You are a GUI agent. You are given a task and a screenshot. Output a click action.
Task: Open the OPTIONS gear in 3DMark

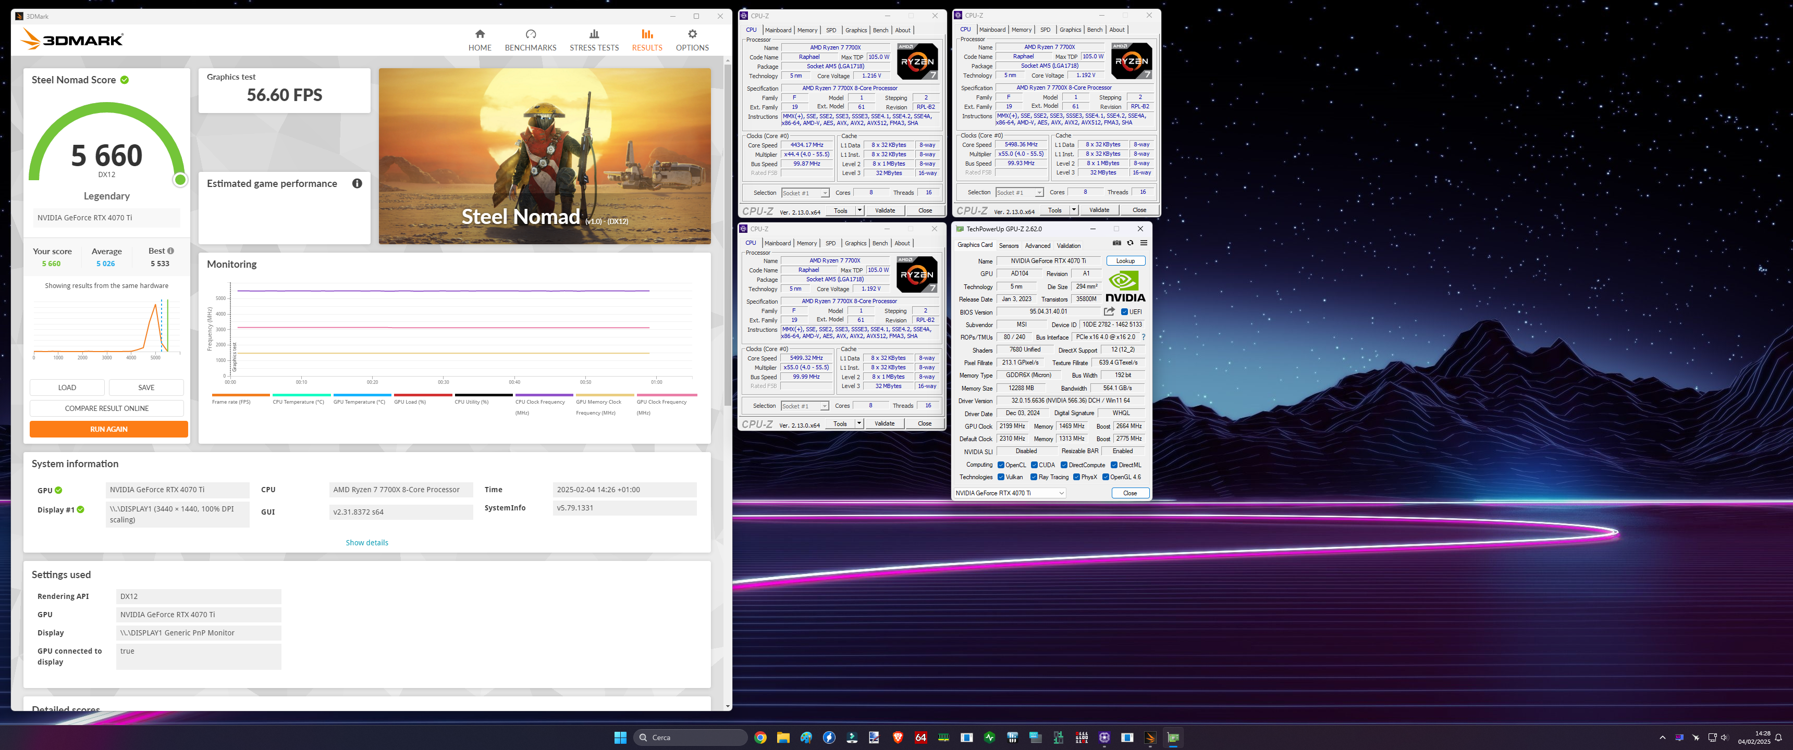[x=692, y=40]
